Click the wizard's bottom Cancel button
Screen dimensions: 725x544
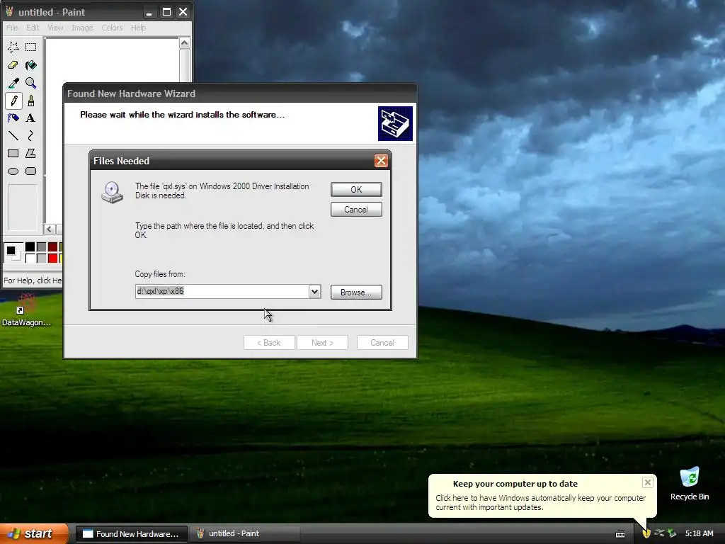click(x=382, y=343)
